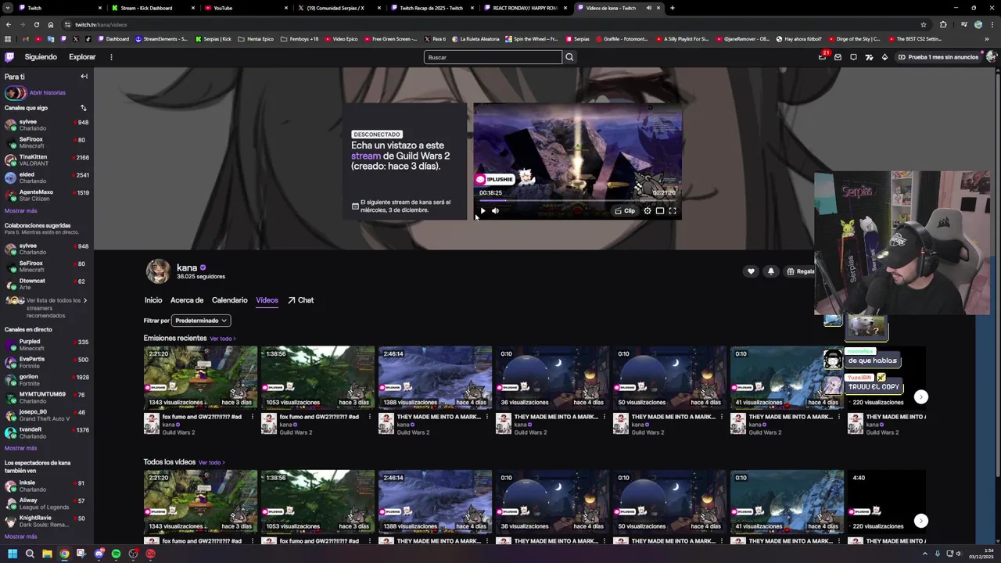1001x563 pixels.
Task: Reload the page with browser refresh icon
Action: pos(36,24)
